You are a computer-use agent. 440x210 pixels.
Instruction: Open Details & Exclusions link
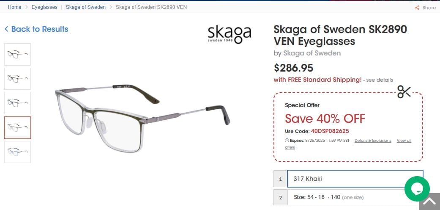373,141
